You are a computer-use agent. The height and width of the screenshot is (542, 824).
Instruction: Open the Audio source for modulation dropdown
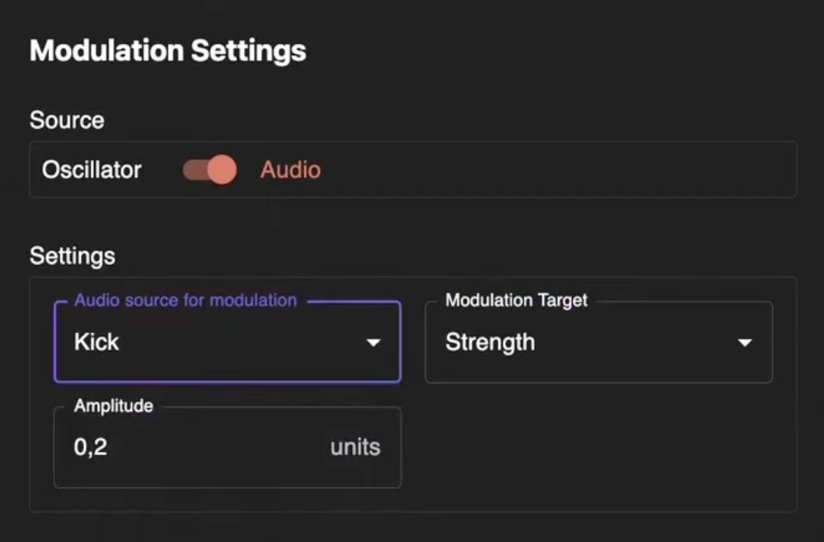227,342
